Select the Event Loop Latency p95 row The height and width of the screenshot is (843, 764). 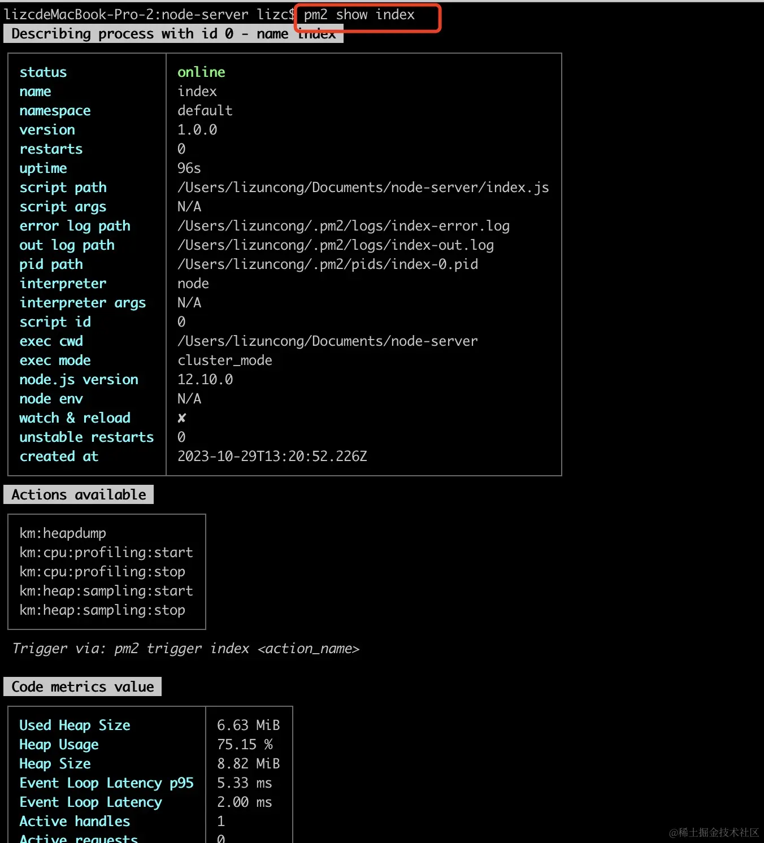106,783
